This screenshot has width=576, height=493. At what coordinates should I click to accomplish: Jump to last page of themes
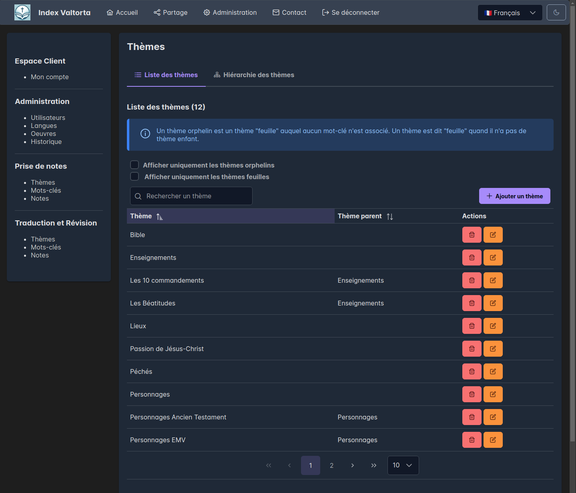tap(373, 465)
